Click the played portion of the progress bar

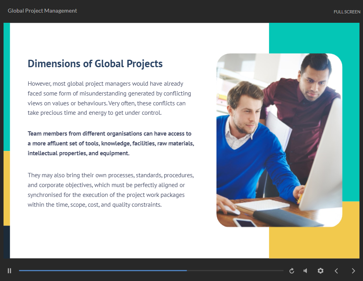(x=102, y=270)
